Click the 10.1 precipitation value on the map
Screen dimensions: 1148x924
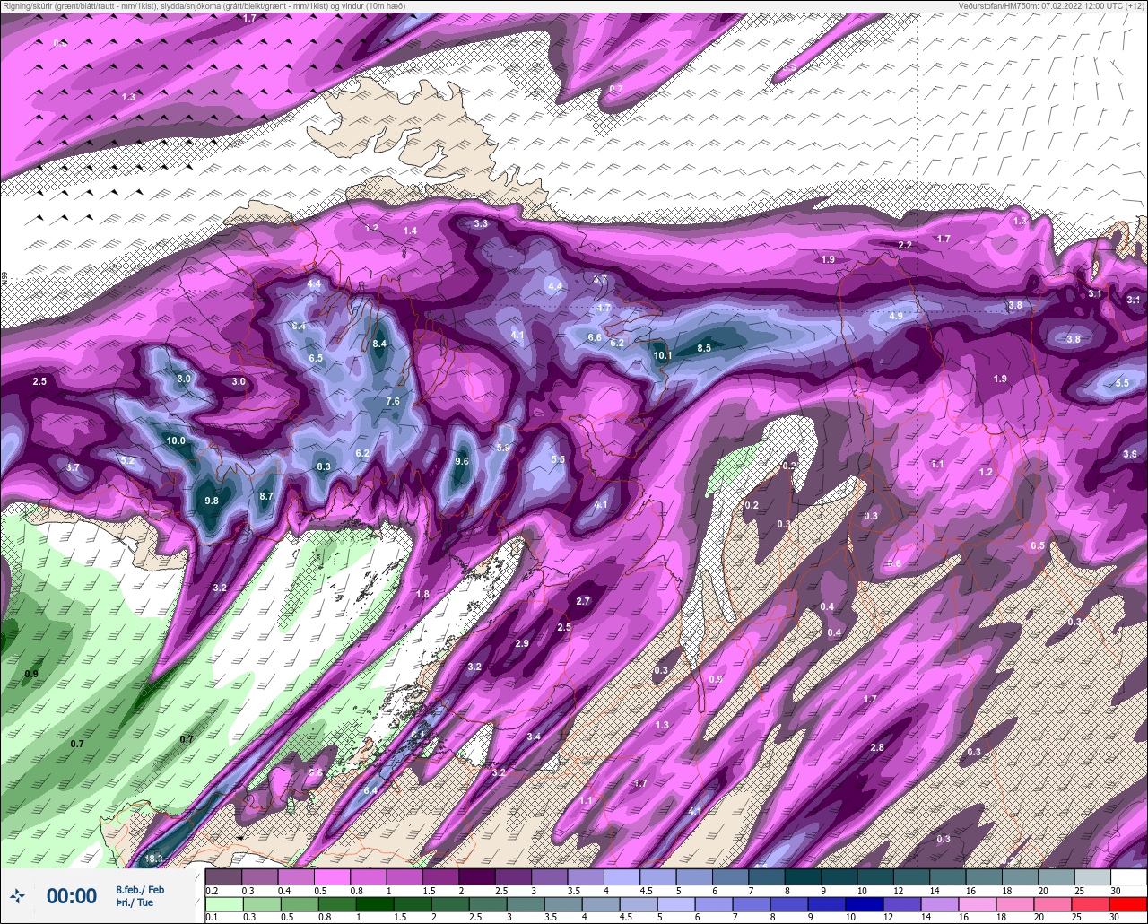[663, 355]
